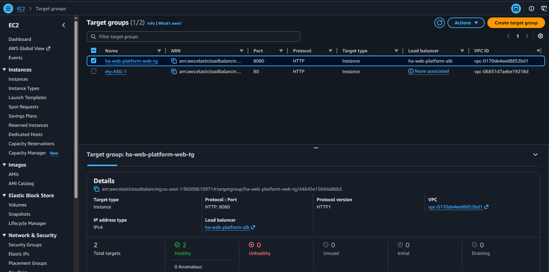Open the my-ASG-1 name link
Image resolution: width=549 pixels, height=272 pixels.
(x=116, y=71)
